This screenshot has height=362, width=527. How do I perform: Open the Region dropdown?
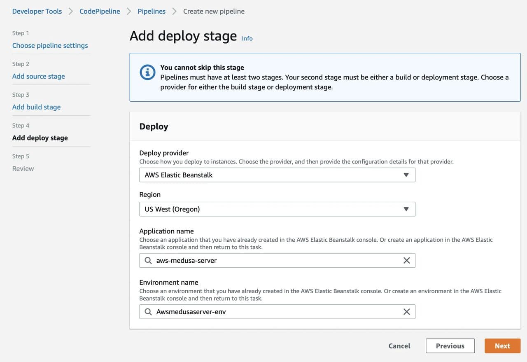pos(277,209)
